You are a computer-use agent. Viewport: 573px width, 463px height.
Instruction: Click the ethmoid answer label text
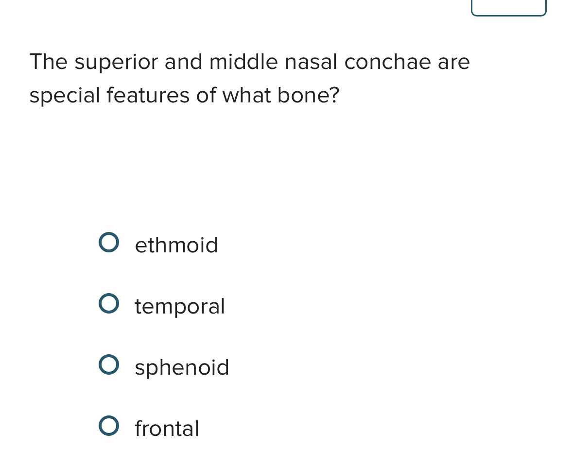[x=176, y=245]
